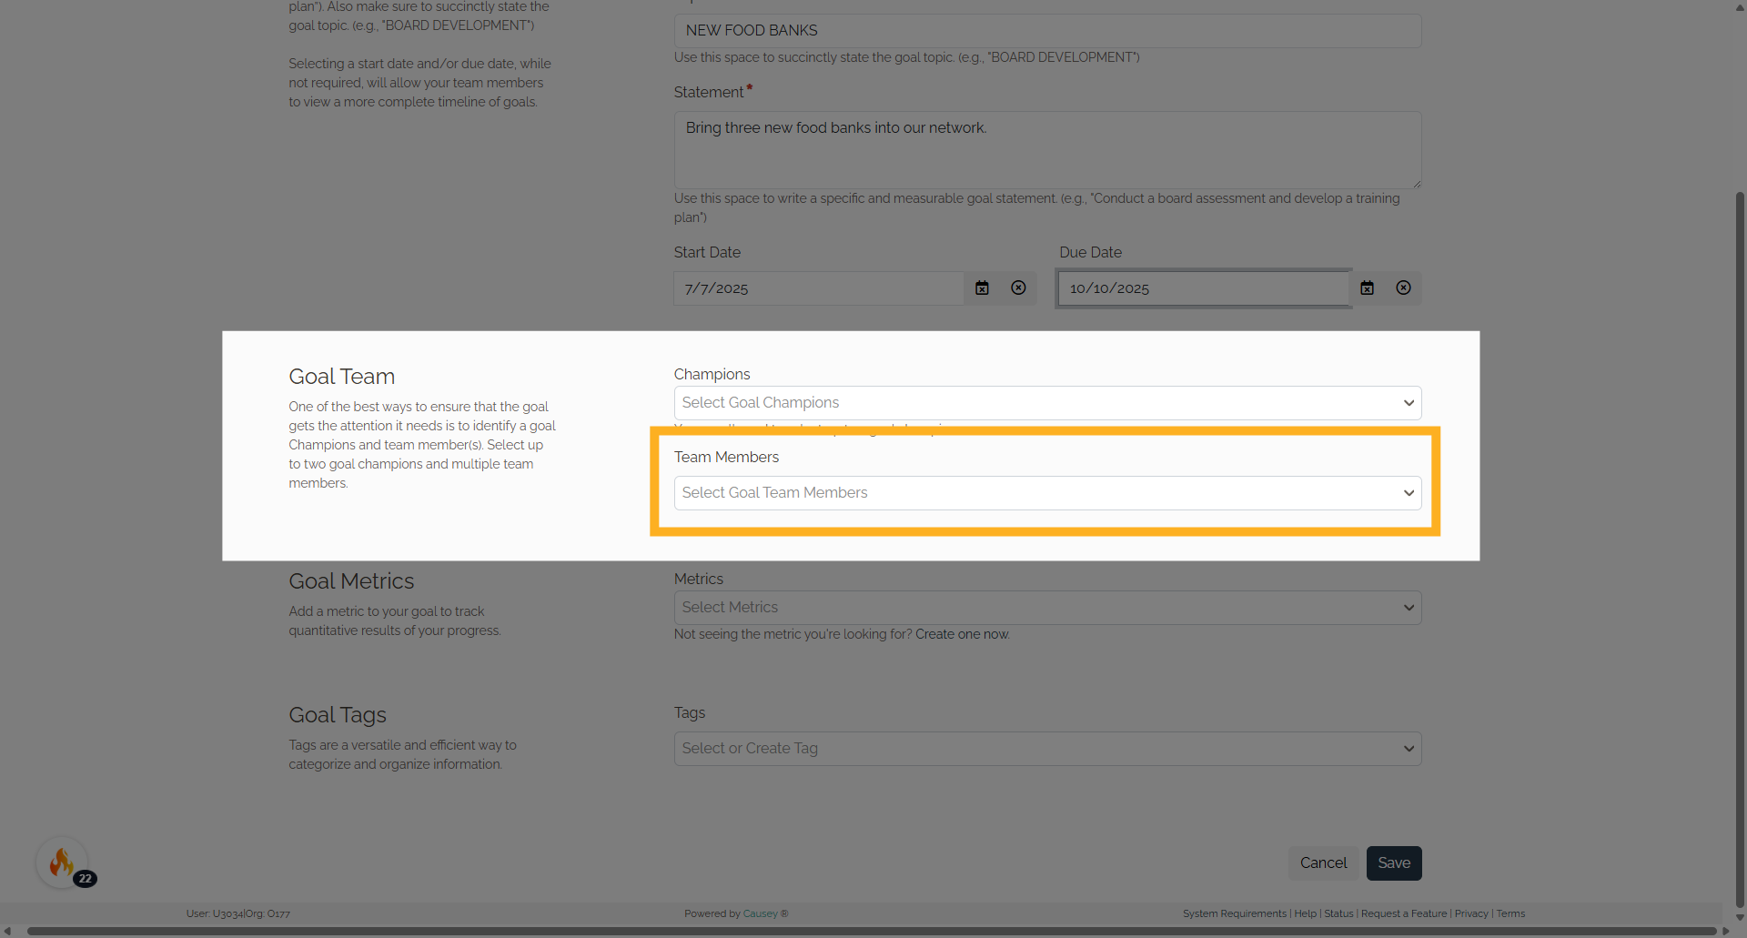1747x938 pixels.
Task: Open the Causey link in footer
Action: pyautogui.click(x=760, y=913)
